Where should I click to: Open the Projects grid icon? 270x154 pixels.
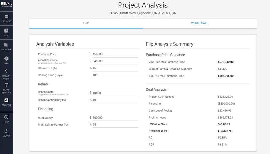(x=6, y=16)
